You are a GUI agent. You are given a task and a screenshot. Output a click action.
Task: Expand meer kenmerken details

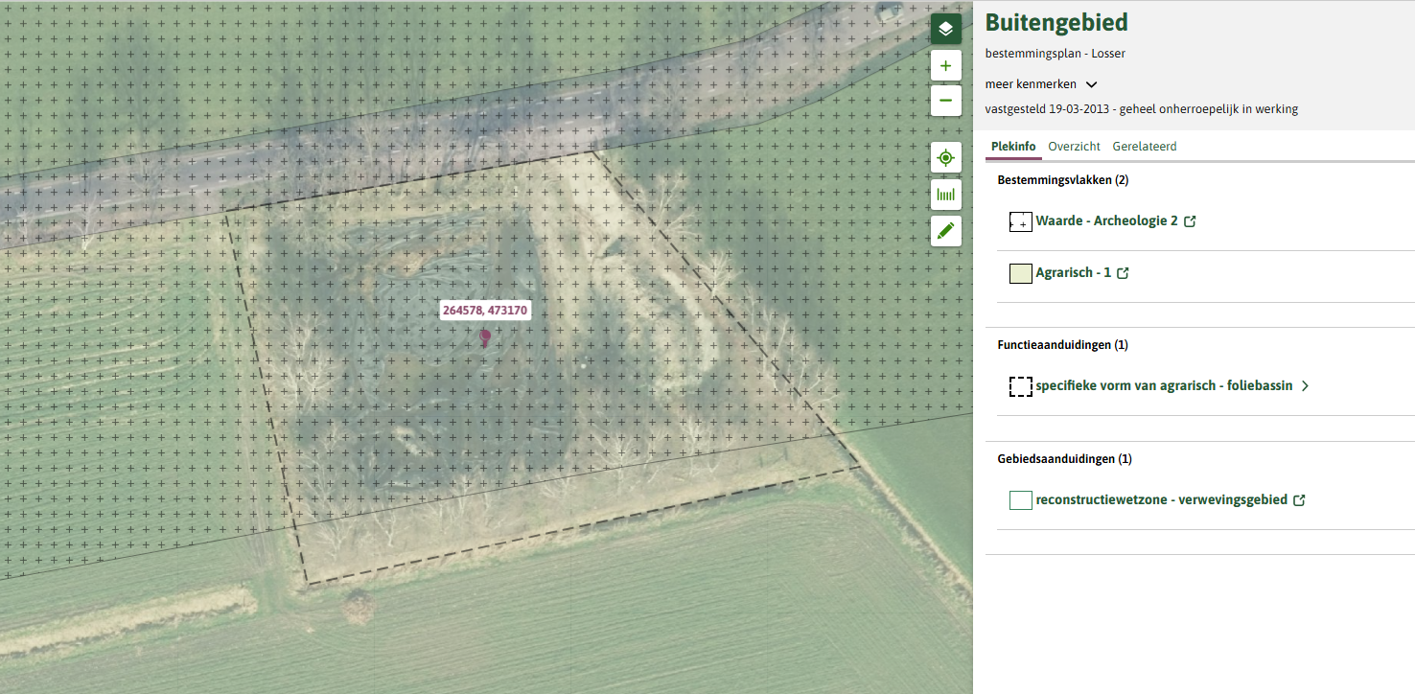coord(1041,84)
